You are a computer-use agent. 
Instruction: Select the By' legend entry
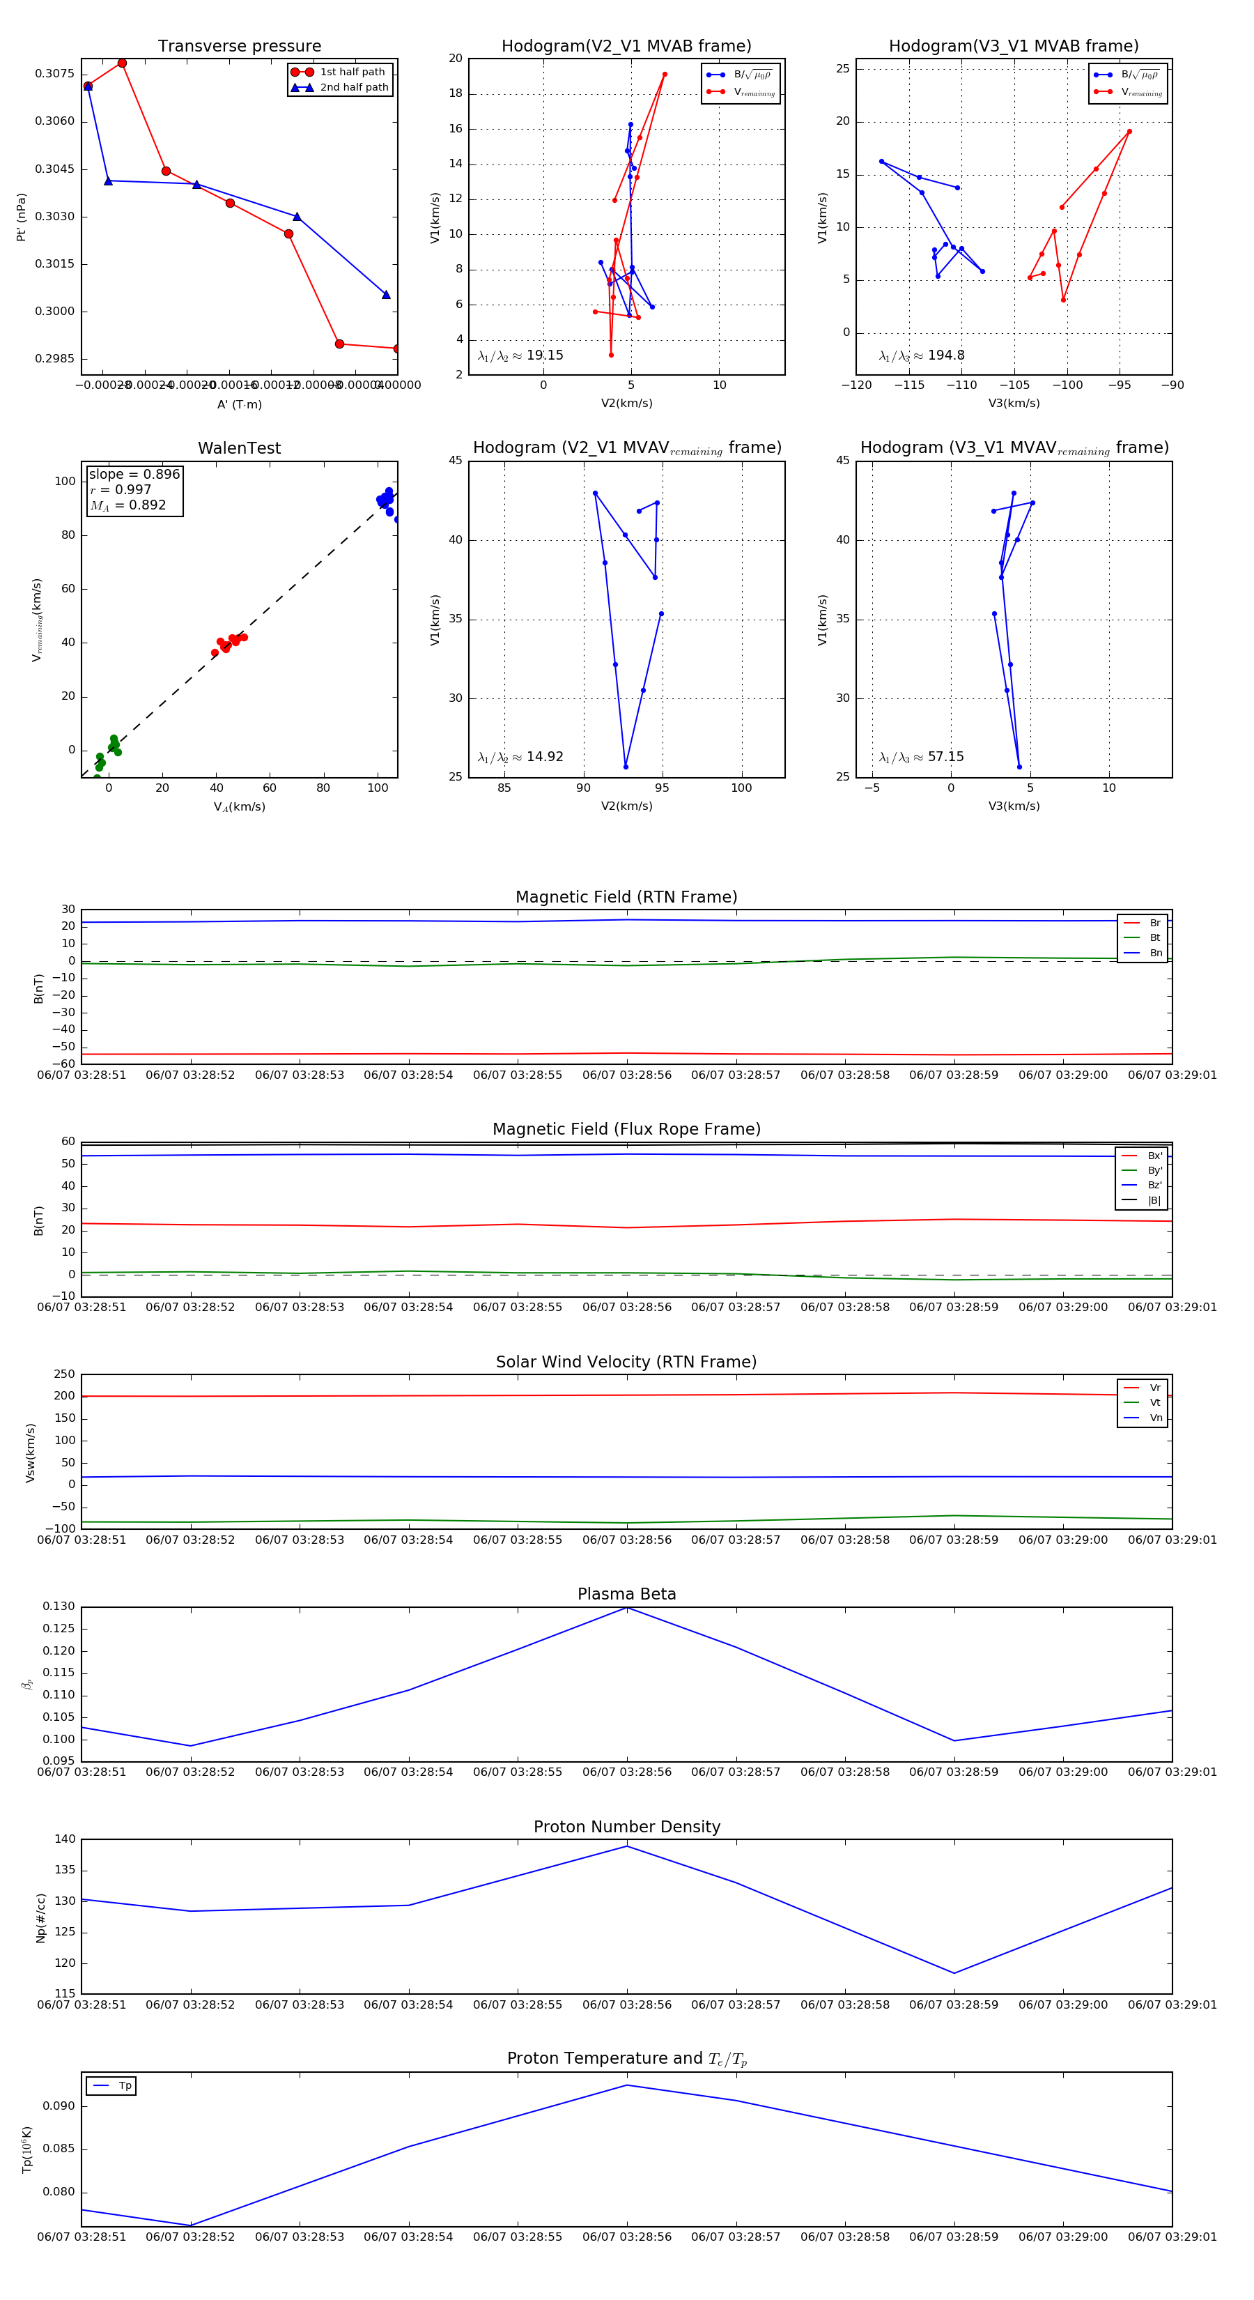point(1142,1170)
